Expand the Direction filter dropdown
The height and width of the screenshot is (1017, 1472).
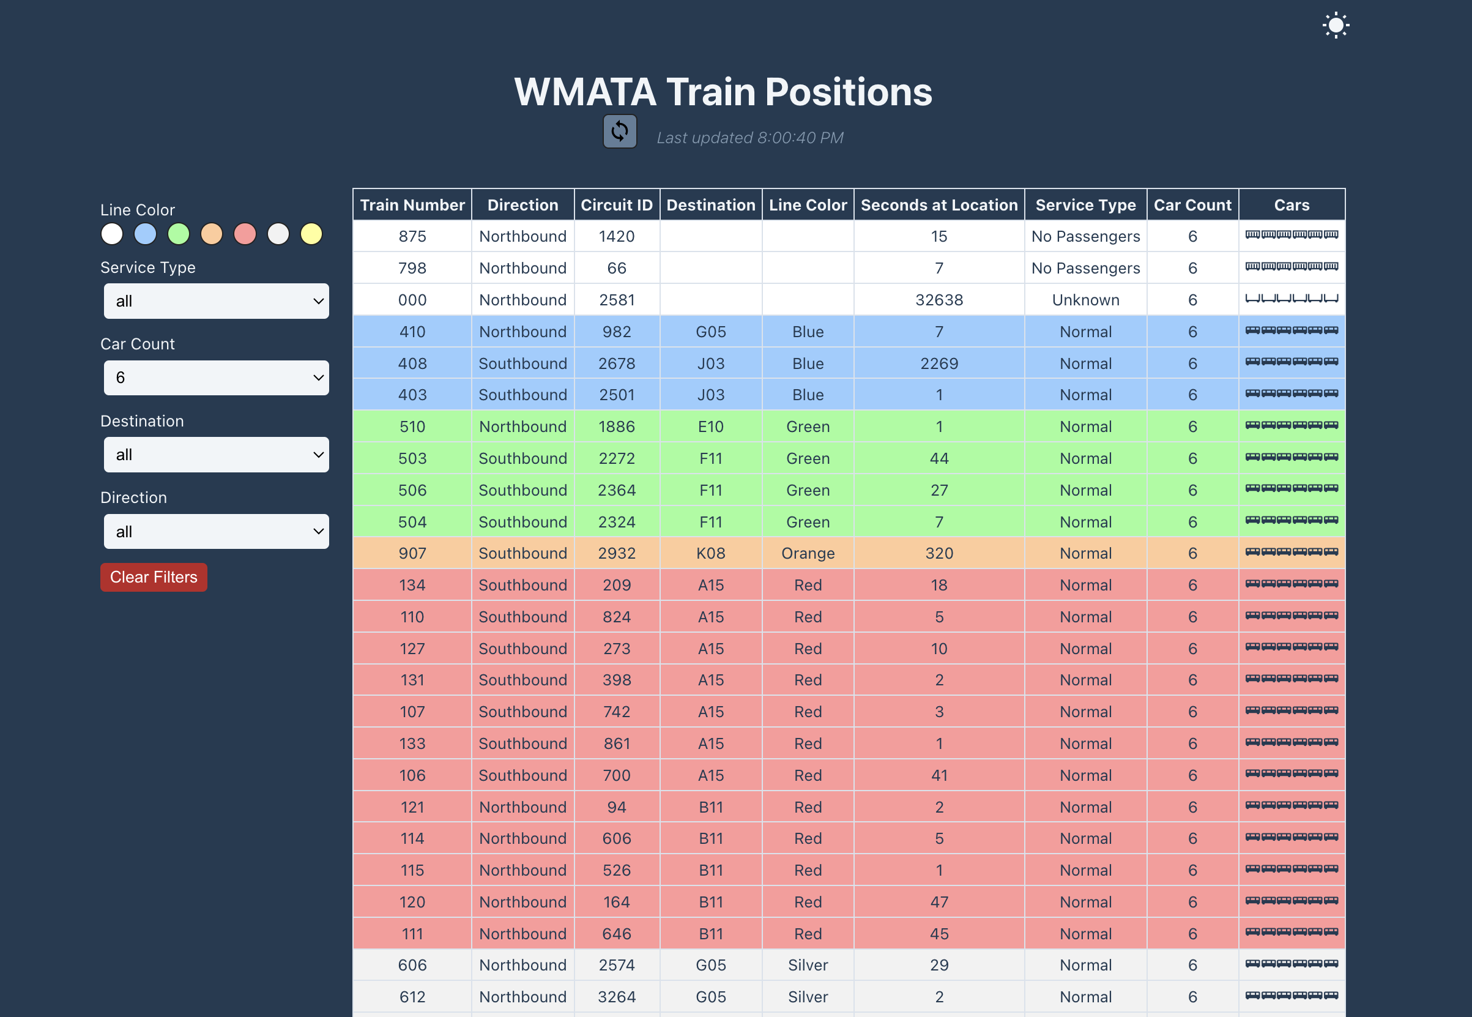click(216, 531)
